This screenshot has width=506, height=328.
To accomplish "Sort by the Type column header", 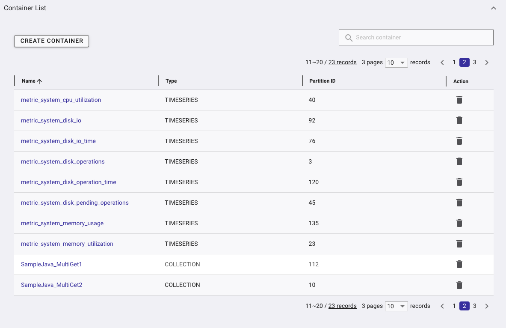I will tap(171, 81).
